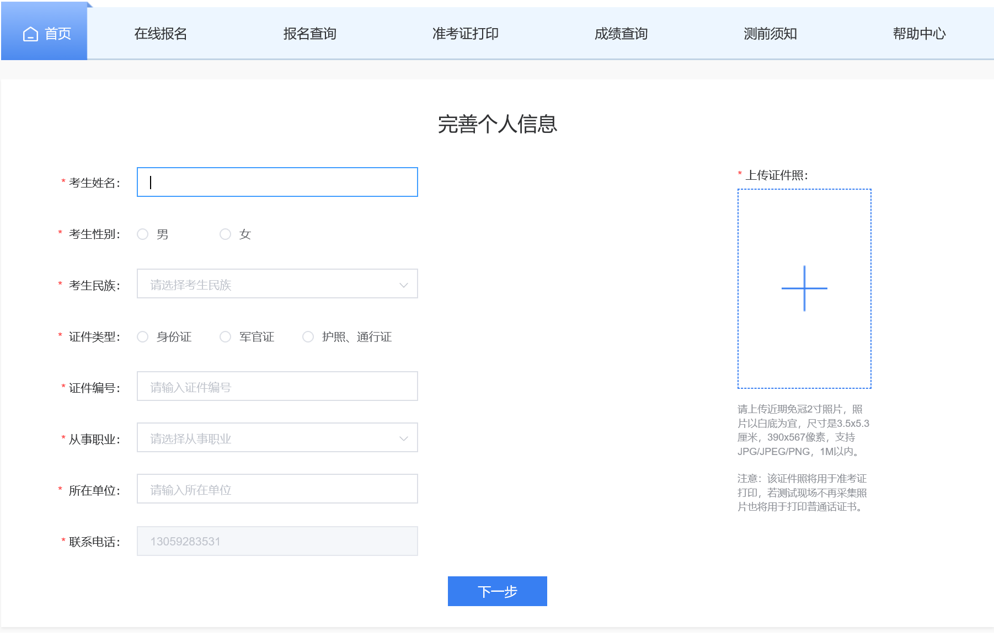The height and width of the screenshot is (637, 994).
Task: Select 女 gender radio button
Action: coord(226,234)
